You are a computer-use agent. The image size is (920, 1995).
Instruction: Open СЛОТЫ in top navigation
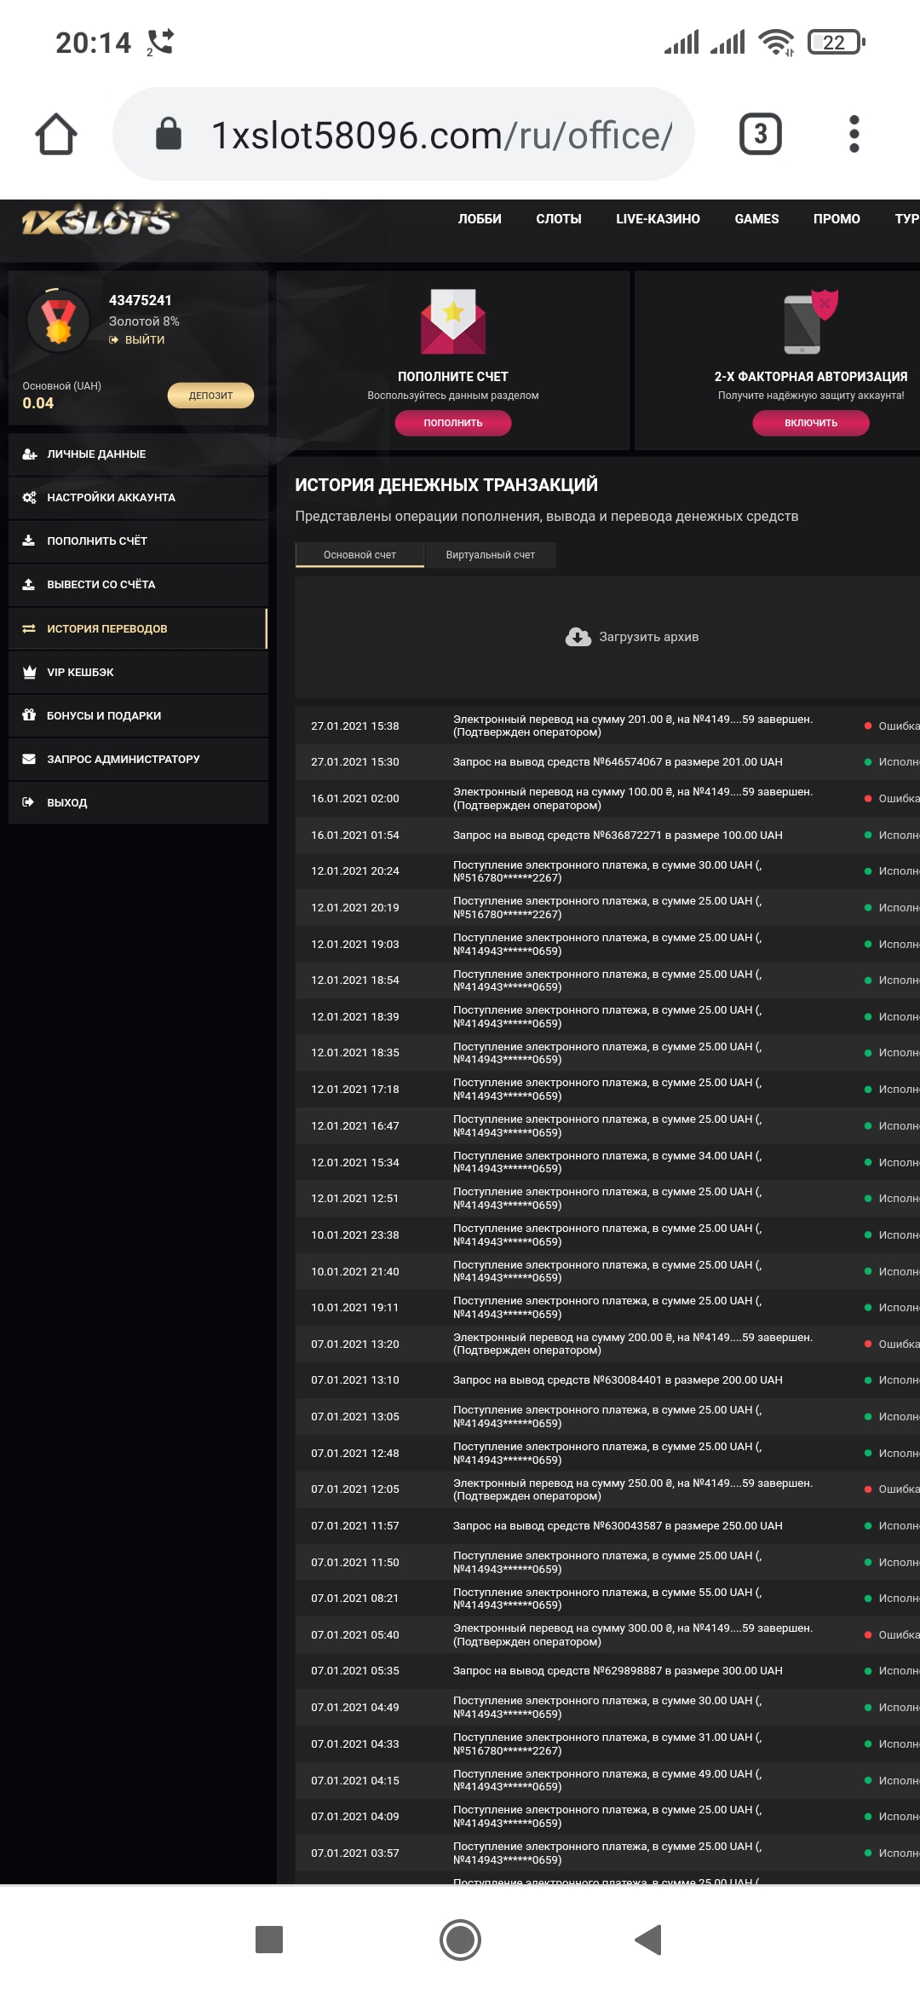click(558, 219)
